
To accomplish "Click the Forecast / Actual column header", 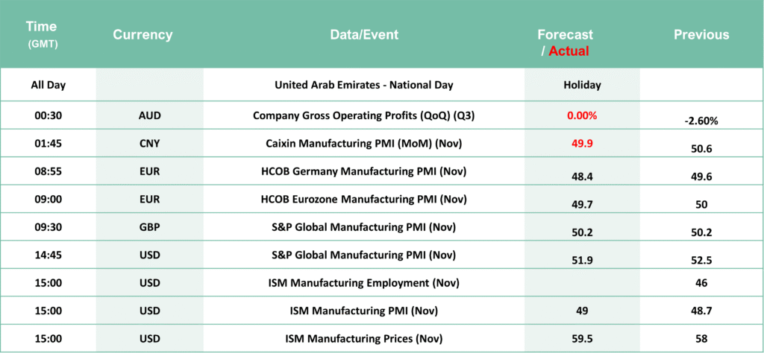I will coord(565,42).
